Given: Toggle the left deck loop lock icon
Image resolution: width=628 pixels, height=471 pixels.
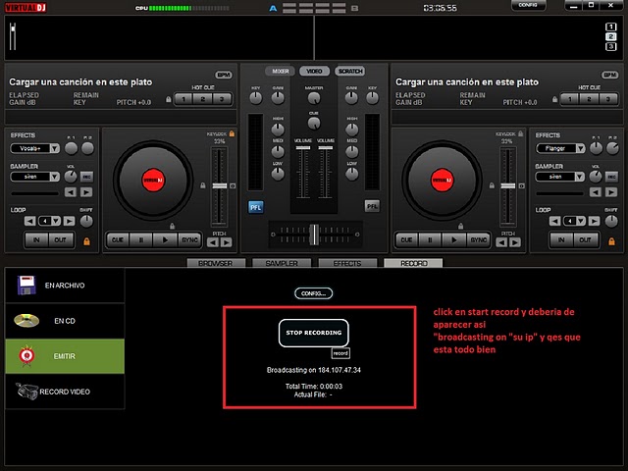Looking at the screenshot, I should point(86,241).
